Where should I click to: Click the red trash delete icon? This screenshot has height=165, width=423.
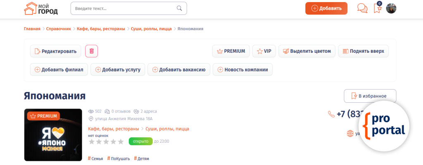[x=92, y=51]
